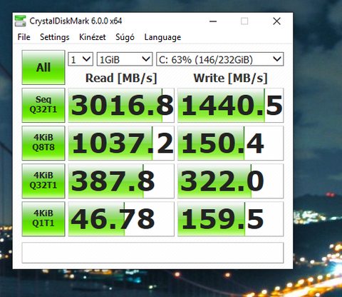342x297 pixels.
Task: Open the Kinézet menu
Action: coord(93,37)
